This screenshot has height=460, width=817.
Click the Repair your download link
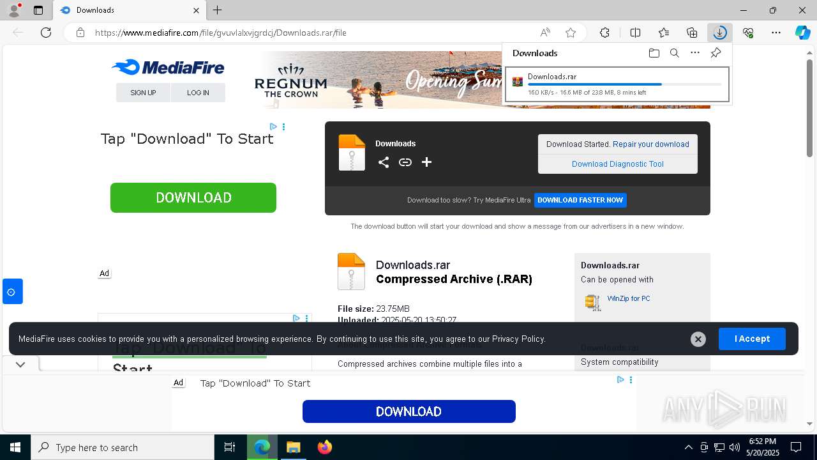coord(651,144)
